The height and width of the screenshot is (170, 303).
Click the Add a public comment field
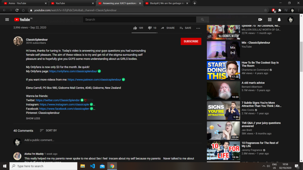point(113,140)
